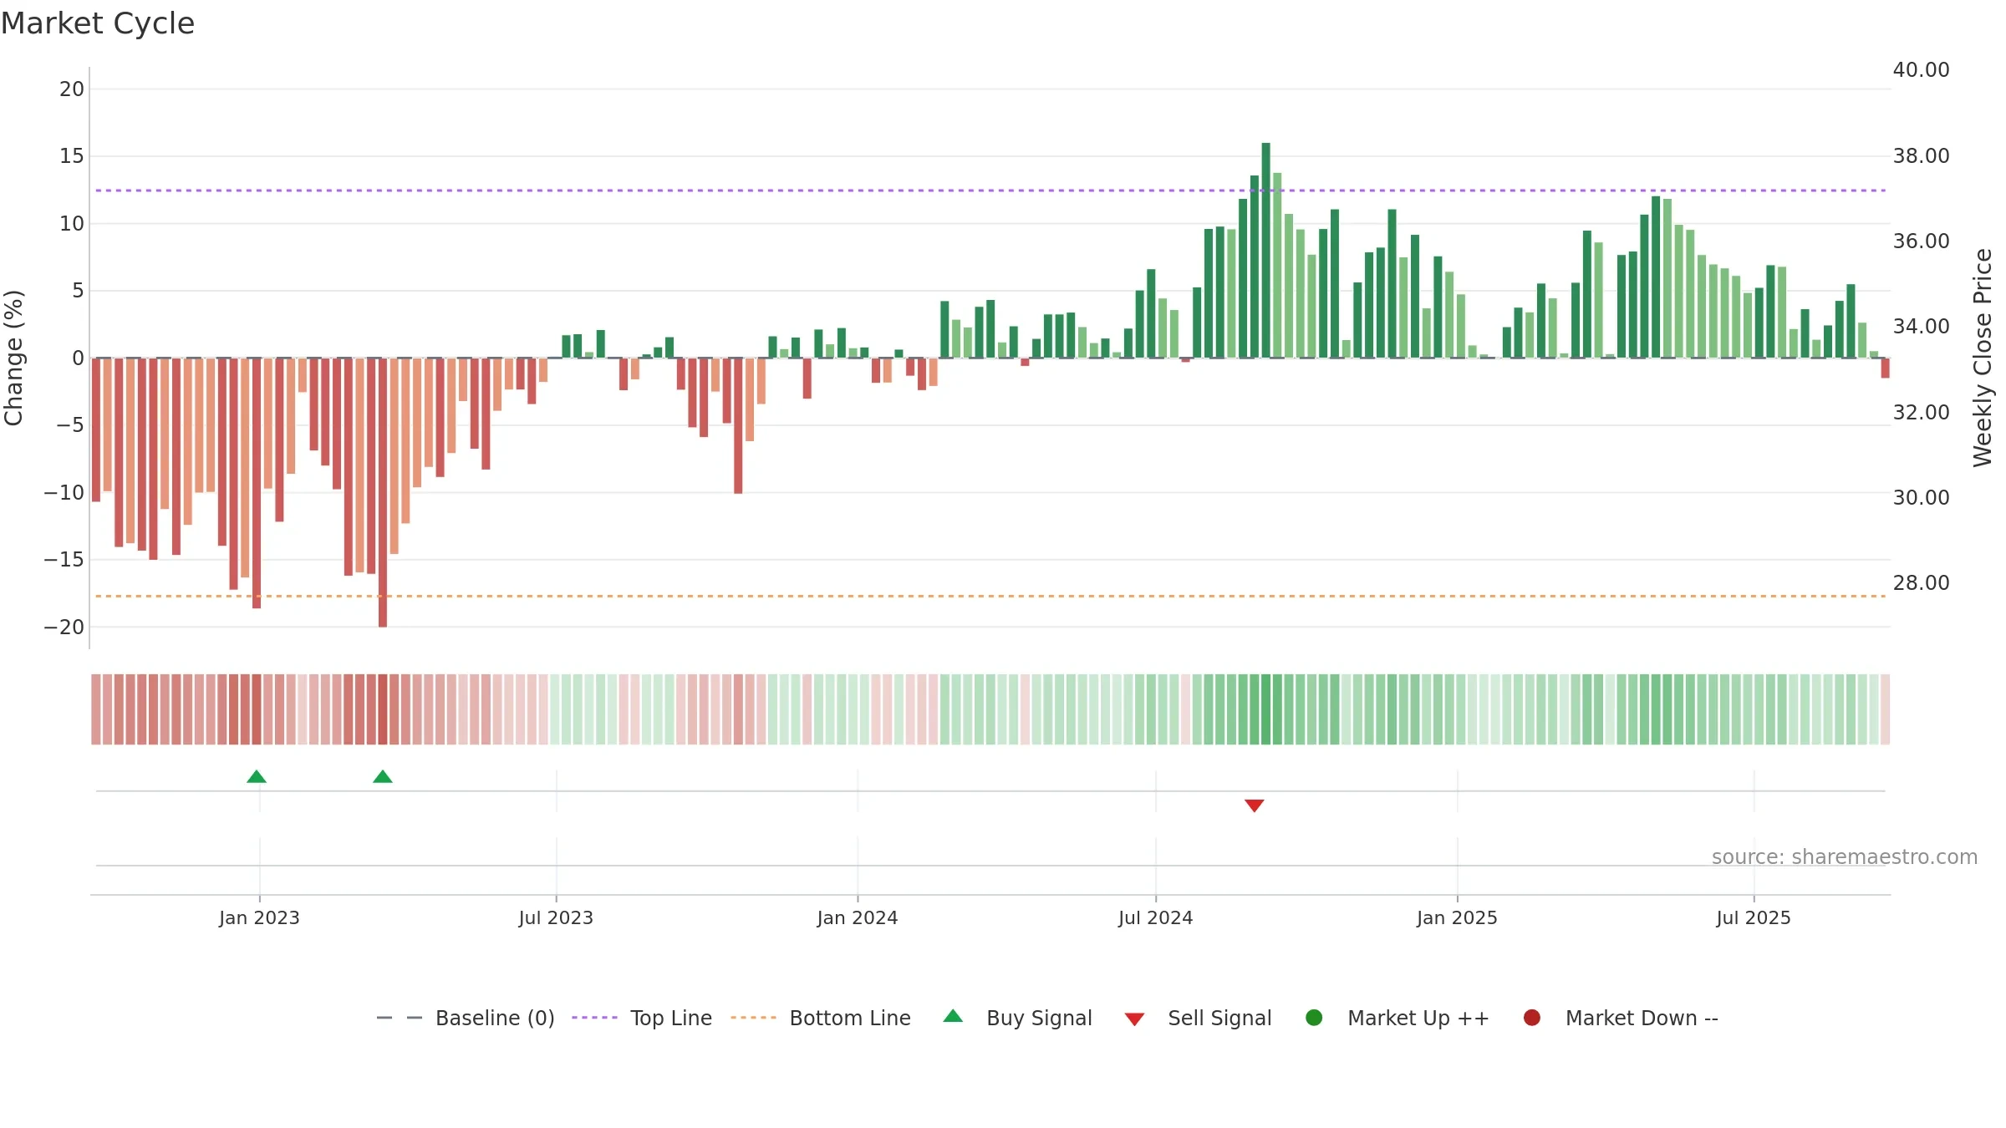Select the first buy signal marker near Jan 2023
Image resolution: width=2006 pixels, height=1128 pixels.
pos(257,776)
